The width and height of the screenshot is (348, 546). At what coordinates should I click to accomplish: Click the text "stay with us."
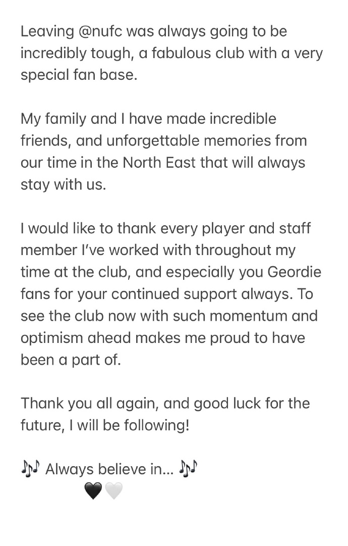pos(64,184)
